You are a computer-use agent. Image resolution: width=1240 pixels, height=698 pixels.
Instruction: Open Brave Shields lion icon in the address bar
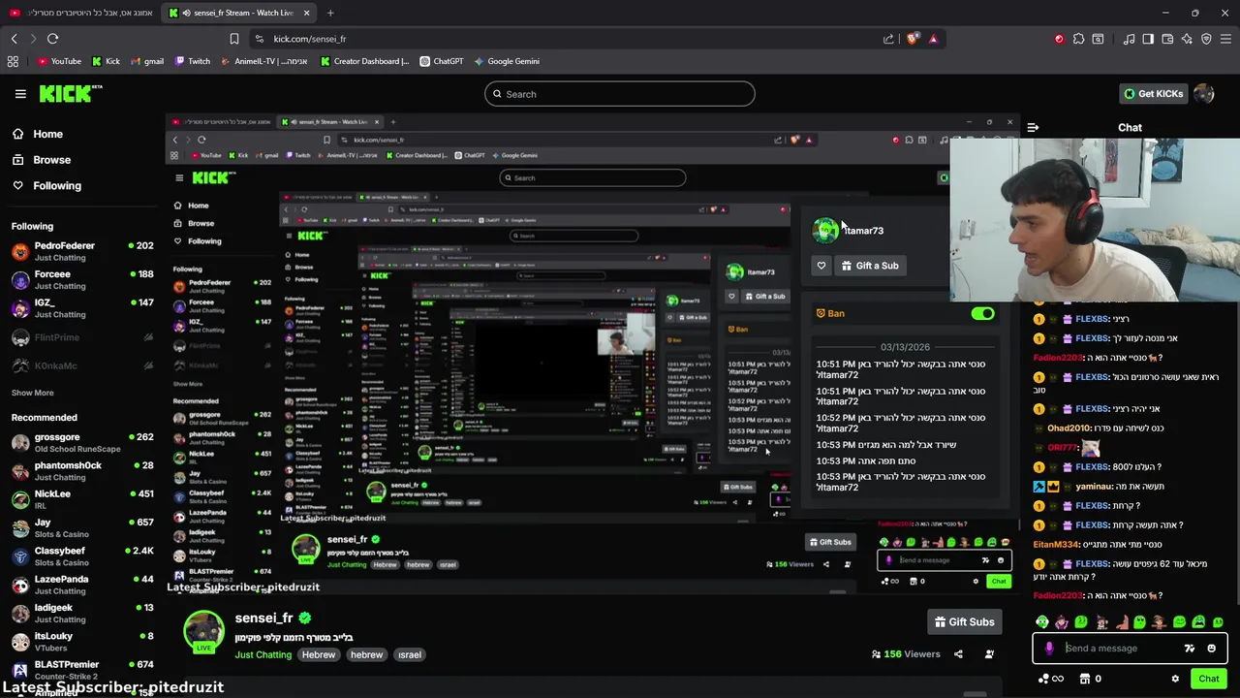click(913, 39)
